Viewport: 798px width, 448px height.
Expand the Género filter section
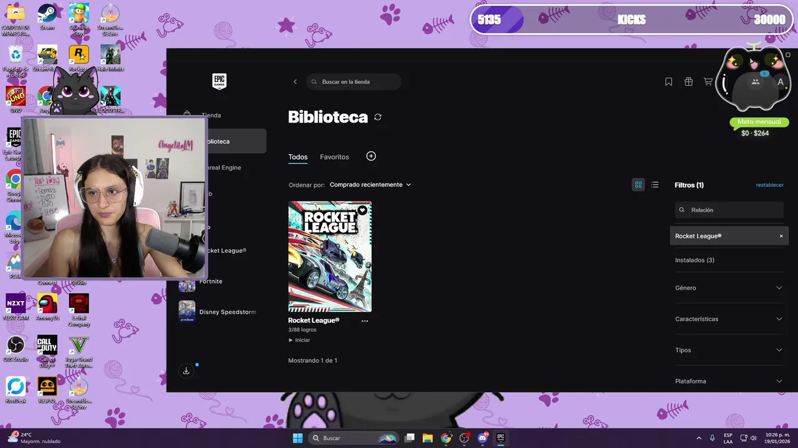pos(729,287)
